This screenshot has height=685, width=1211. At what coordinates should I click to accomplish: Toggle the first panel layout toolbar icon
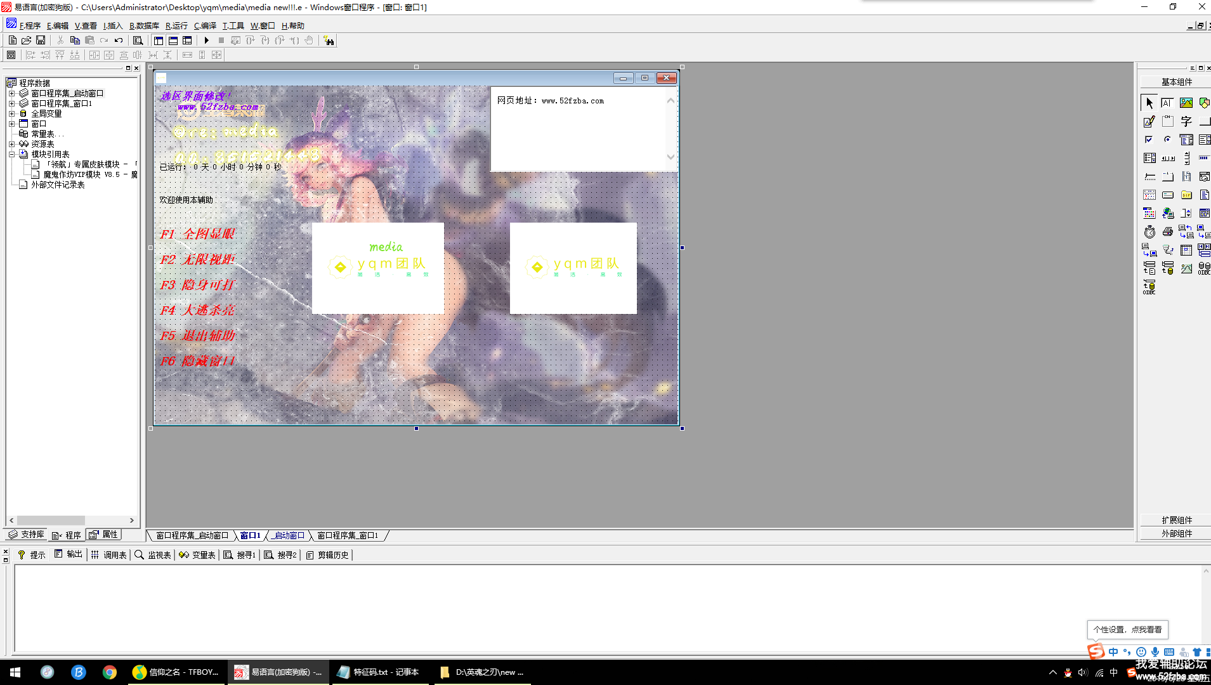pos(159,40)
